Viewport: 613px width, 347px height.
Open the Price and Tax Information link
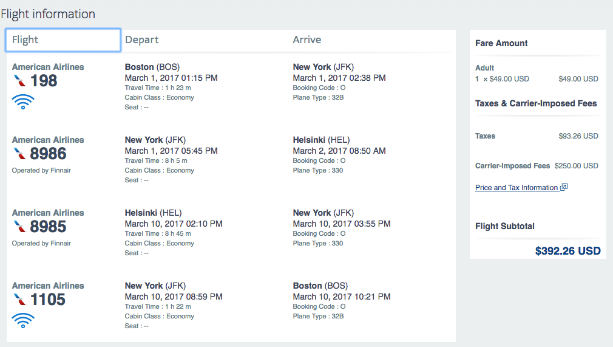[x=516, y=188]
